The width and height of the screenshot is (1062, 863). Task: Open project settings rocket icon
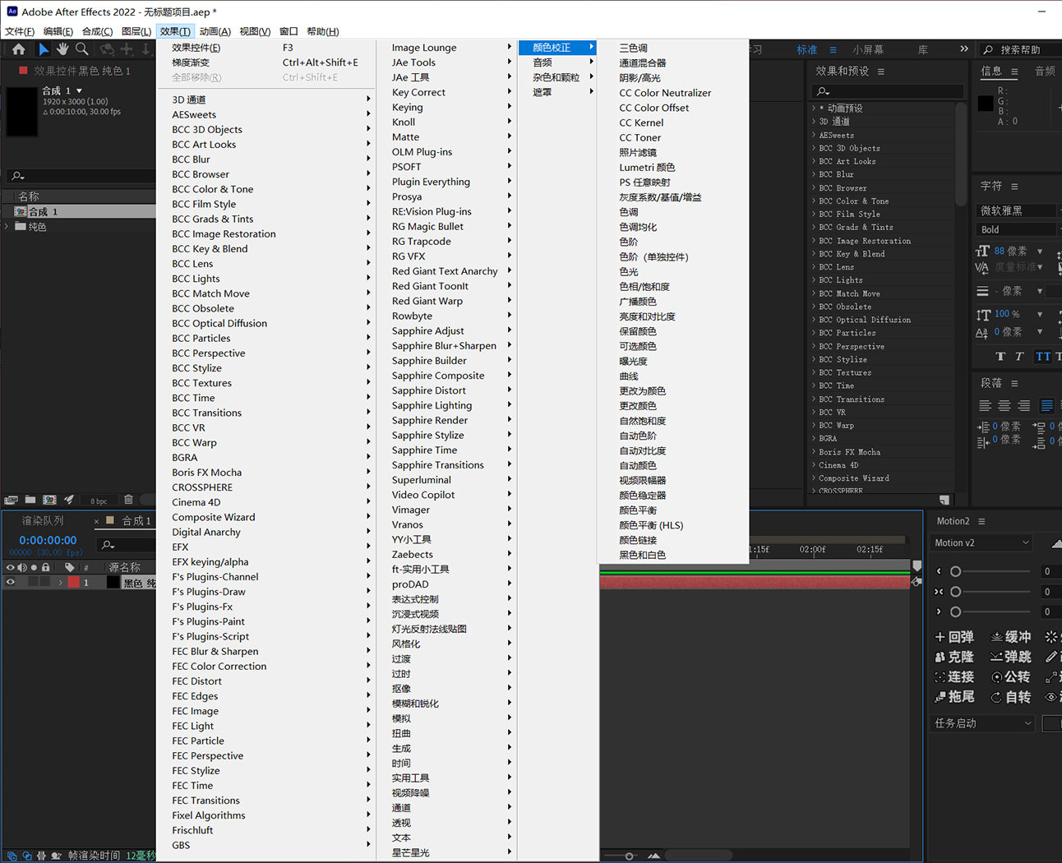[69, 500]
